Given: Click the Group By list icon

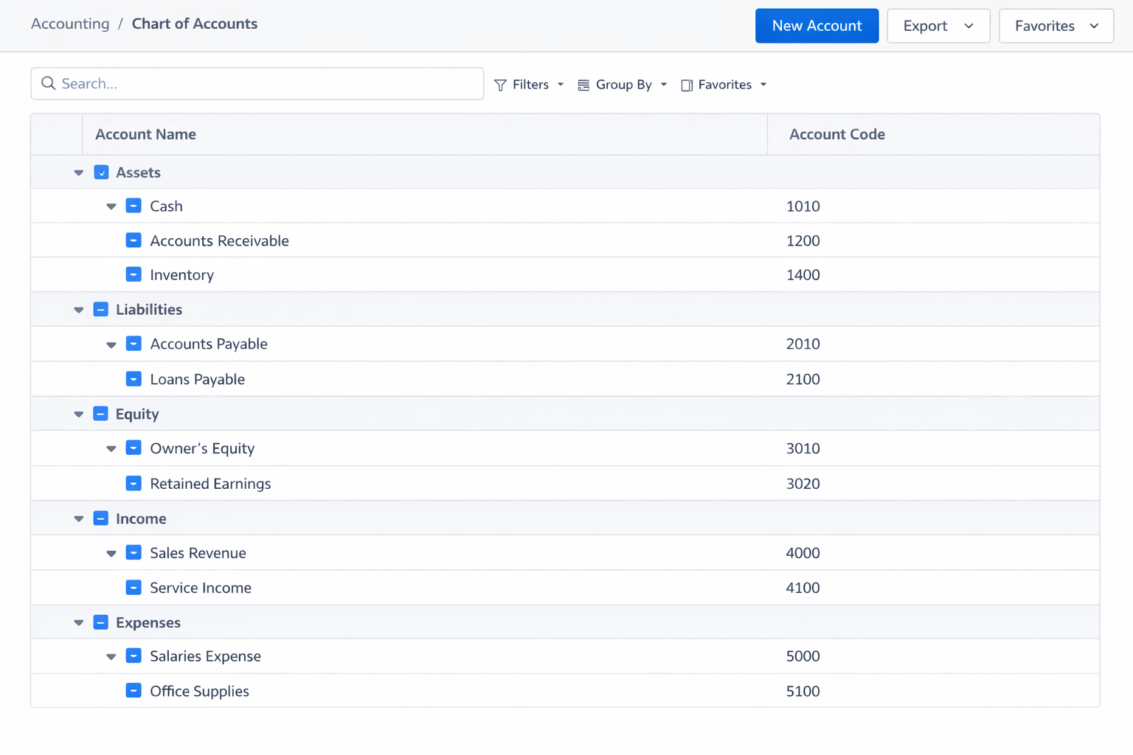Looking at the screenshot, I should tap(583, 84).
